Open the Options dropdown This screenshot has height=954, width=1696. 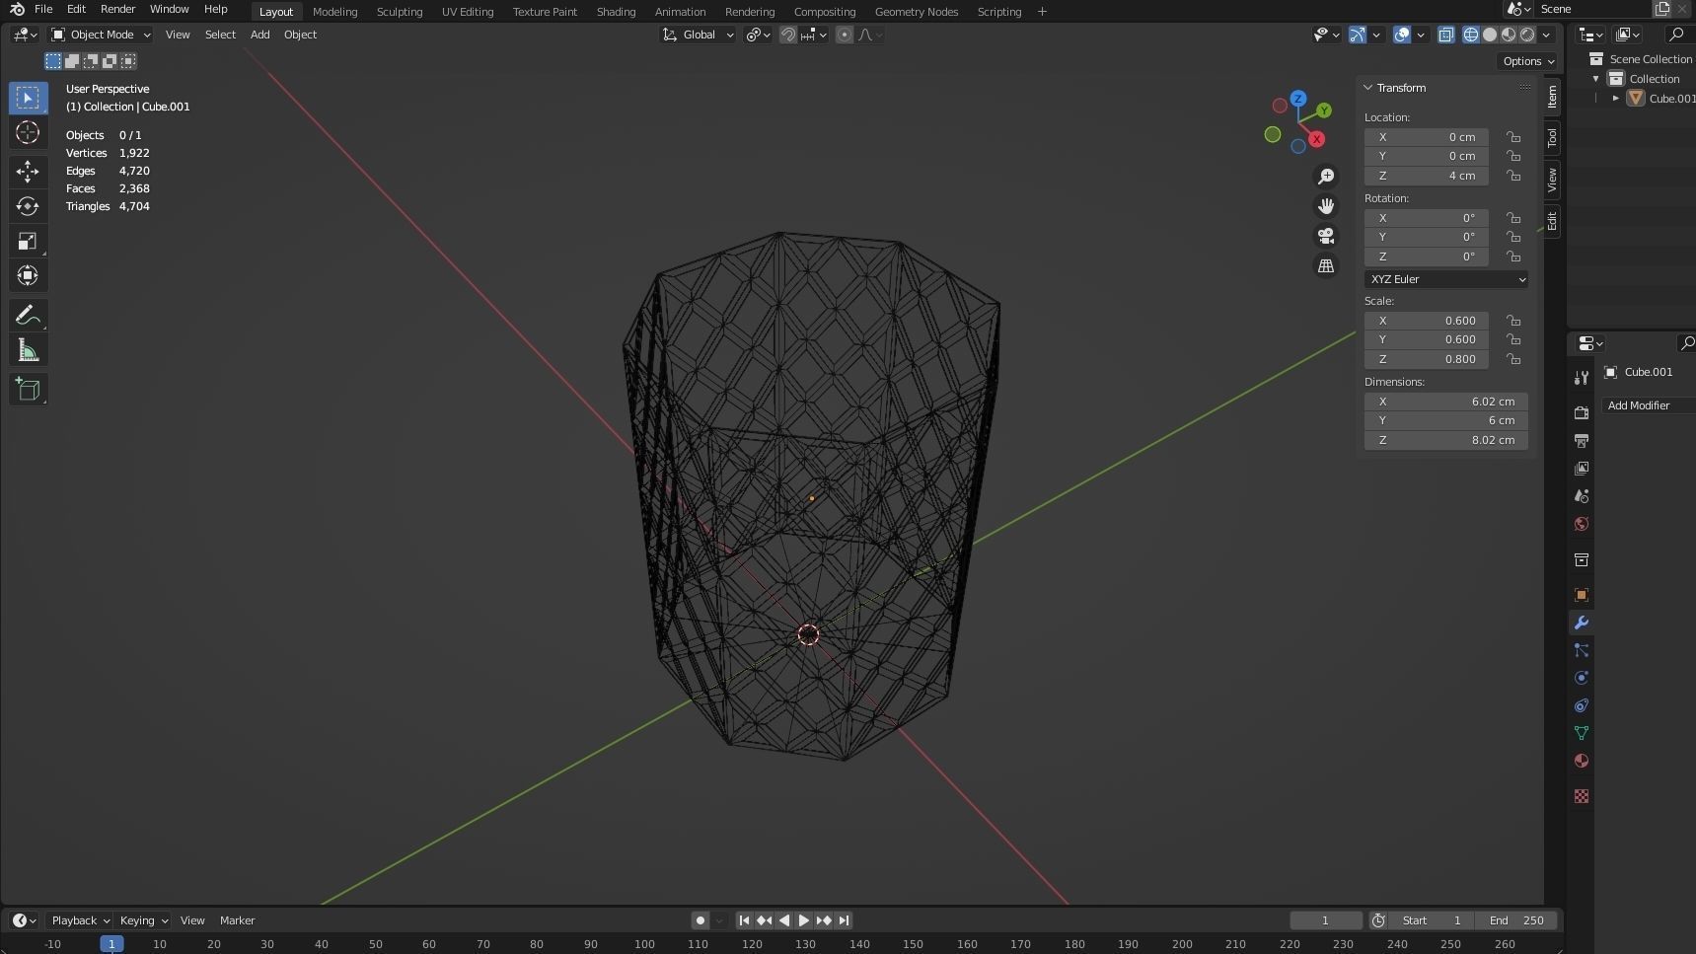[1528, 61]
